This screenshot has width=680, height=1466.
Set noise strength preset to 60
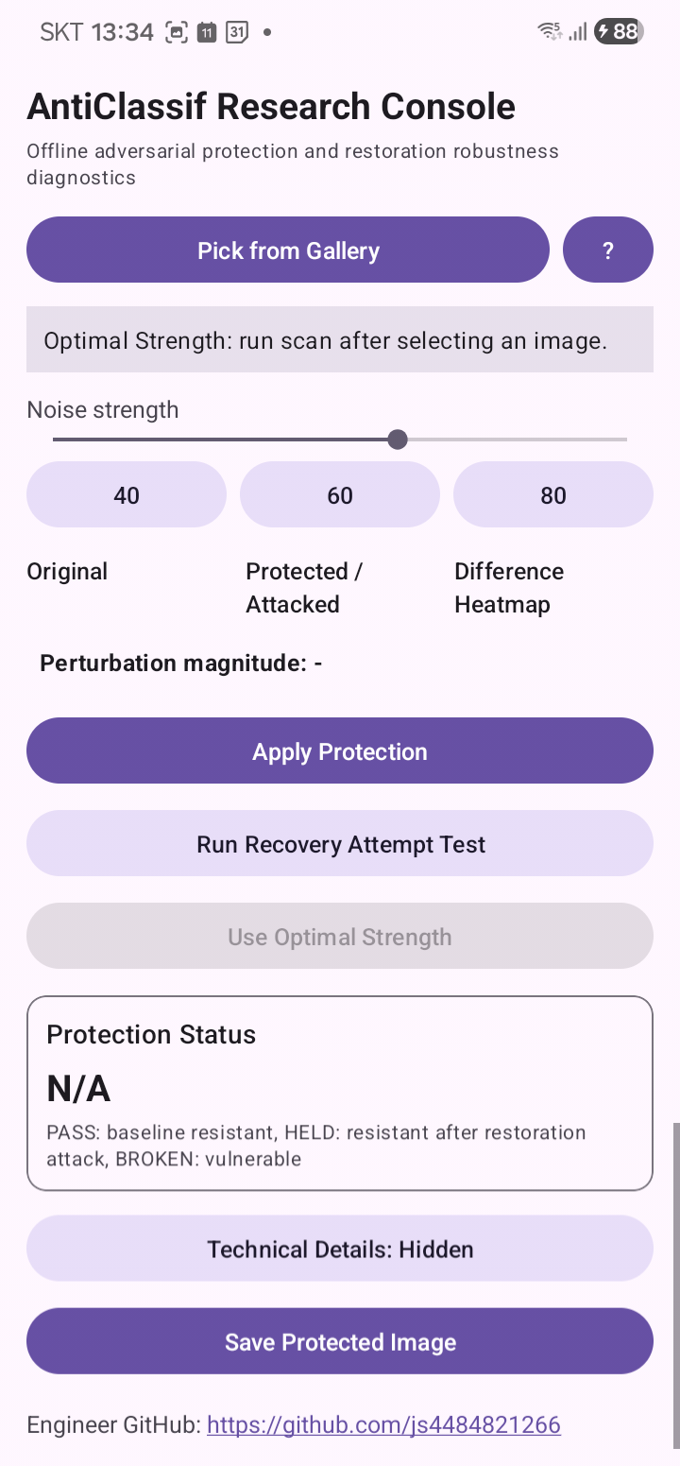point(340,494)
